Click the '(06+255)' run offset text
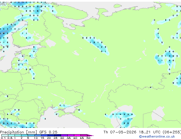The width and height of the screenshot is (181, 139). coord(172,132)
